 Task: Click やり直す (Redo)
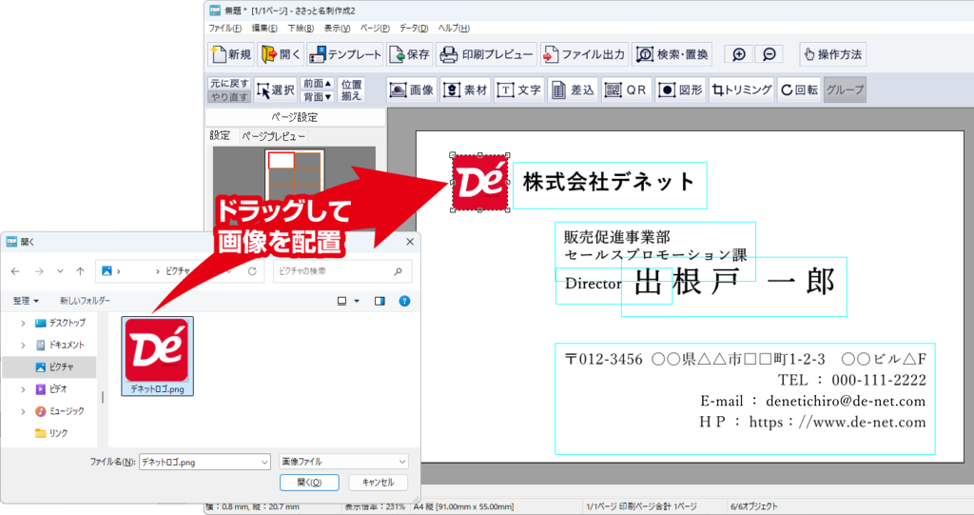click(229, 96)
